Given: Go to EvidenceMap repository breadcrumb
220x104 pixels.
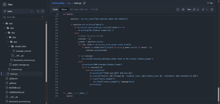Looking at the screenshot, I should 58,3.
